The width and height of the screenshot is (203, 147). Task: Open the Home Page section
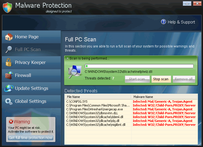click(x=27, y=37)
